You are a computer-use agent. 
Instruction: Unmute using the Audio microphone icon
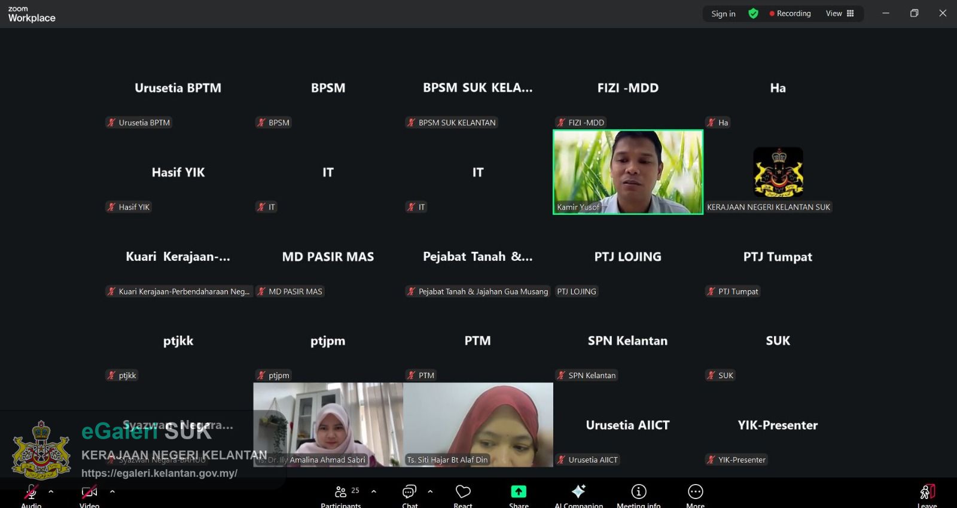pyautogui.click(x=31, y=492)
